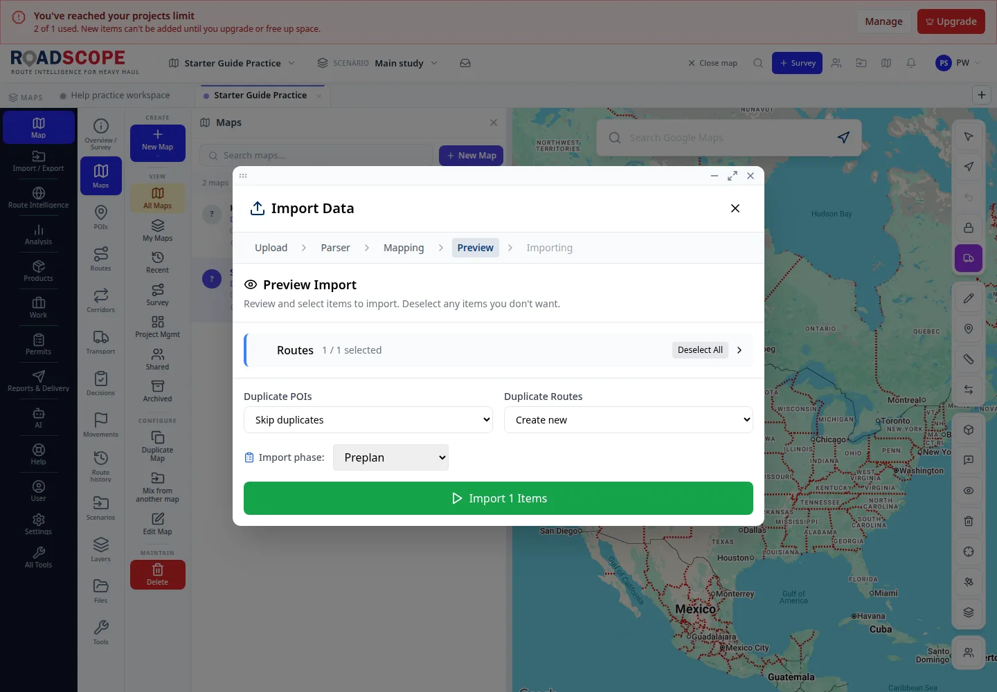
Task: Toggle the eye visibility tool on the map toolbar
Action: tap(969, 491)
